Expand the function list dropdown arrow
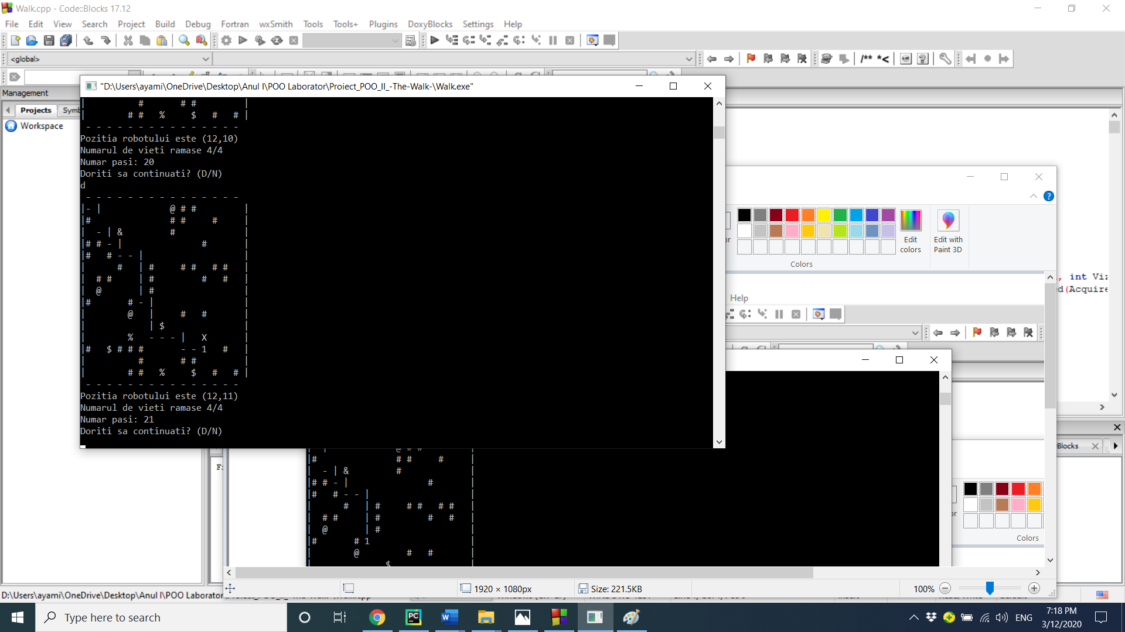This screenshot has height=632, width=1125. 688,59
